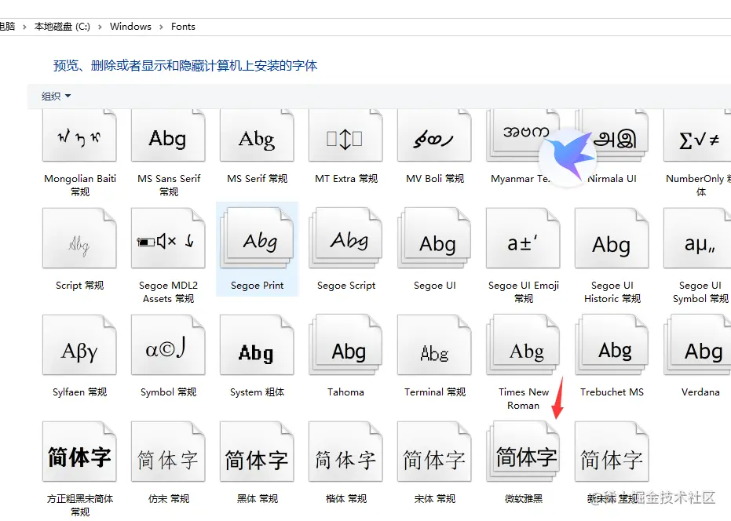The height and width of the screenshot is (521, 731).
Task: Click the Verdana label text
Action: (700, 392)
